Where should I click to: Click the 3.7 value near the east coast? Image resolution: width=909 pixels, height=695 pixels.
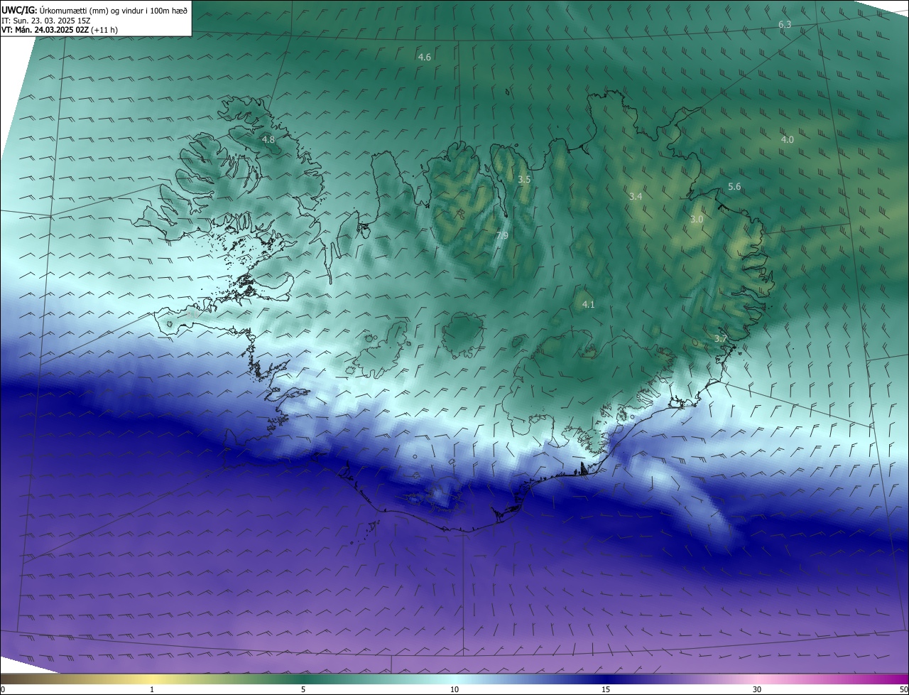(x=720, y=339)
